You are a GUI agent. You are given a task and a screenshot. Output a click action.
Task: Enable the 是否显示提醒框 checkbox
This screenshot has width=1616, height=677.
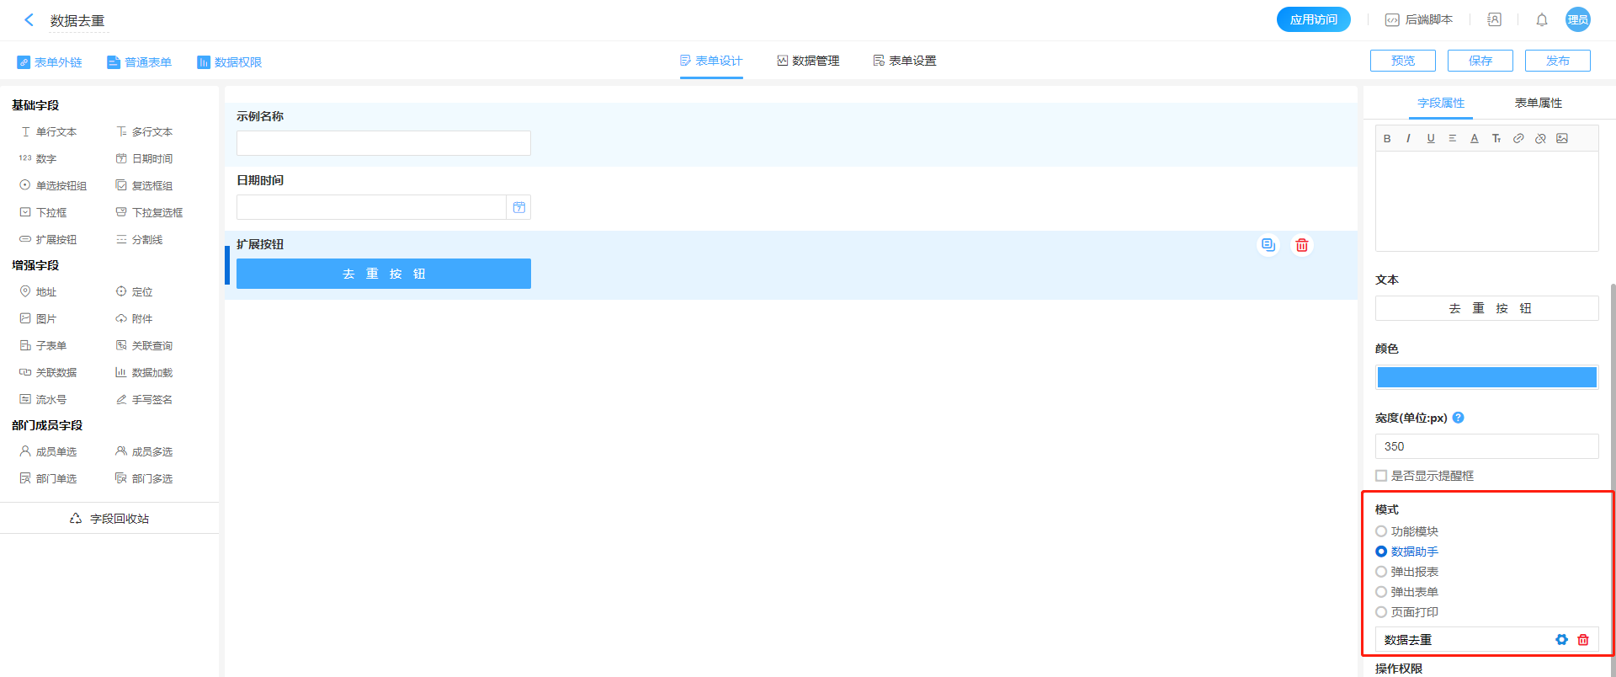coord(1381,476)
